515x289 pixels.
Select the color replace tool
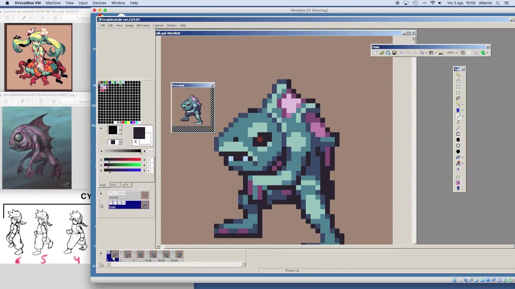458,163
